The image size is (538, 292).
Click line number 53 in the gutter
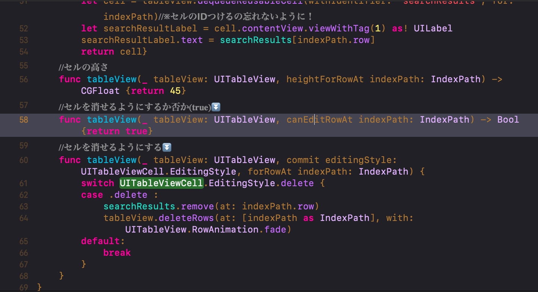[24, 40]
